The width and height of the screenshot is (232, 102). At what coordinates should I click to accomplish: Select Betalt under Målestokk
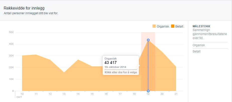click(x=197, y=51)
